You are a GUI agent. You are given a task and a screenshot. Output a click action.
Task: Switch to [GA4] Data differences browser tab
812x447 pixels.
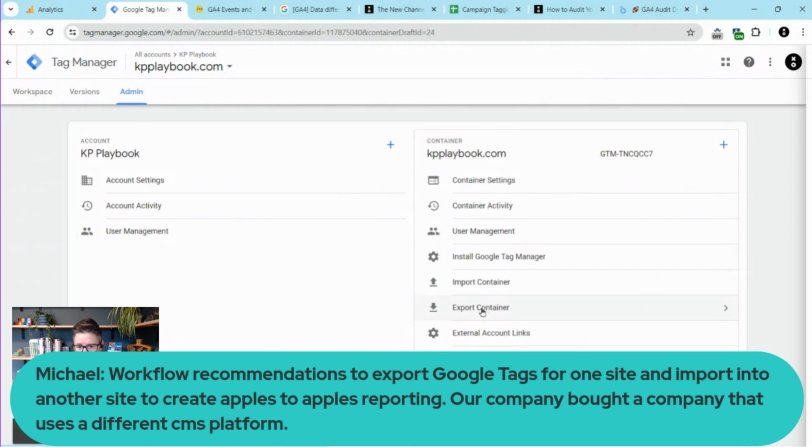click(x=315, y=9)
